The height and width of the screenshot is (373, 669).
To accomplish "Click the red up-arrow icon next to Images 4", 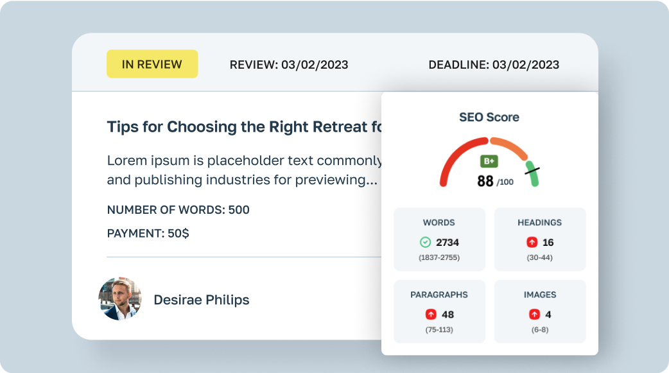I will click(x=534, y=315).
